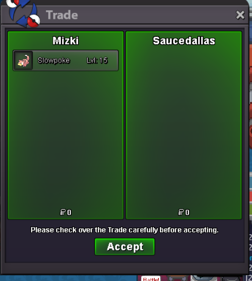Click empty area of Saucedallas's offer panel
This screenshot has width=252, height=281.
coord(184,126)
